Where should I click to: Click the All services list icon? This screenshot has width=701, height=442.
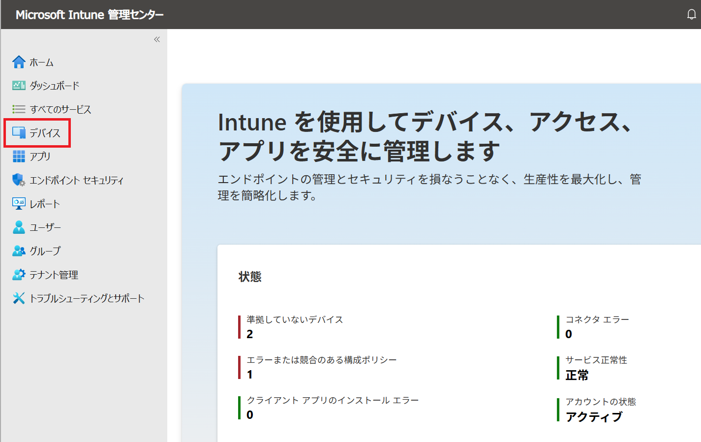coord(19,109)
